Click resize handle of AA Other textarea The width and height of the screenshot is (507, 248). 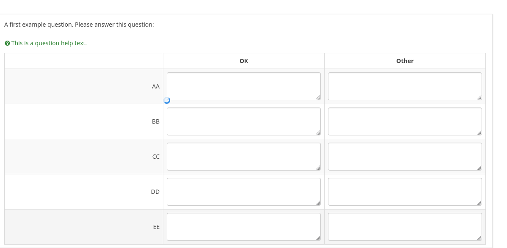coord(479,98)
